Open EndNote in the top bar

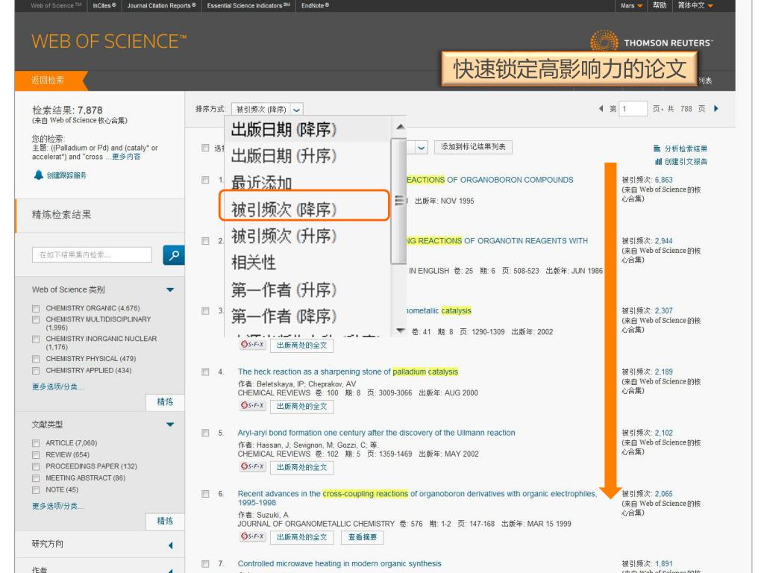point(316,6)
